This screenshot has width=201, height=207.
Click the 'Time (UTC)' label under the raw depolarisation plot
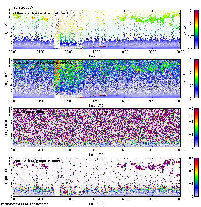pyautogui.click(x=96, y=154)
